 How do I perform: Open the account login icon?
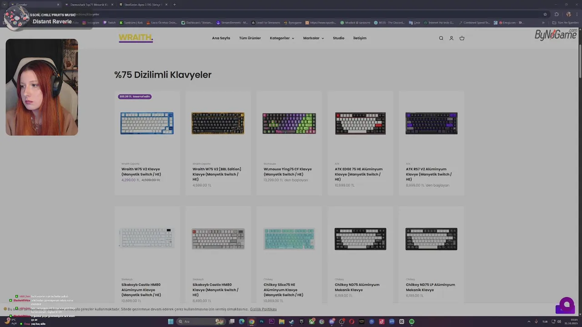click(452, 38)
